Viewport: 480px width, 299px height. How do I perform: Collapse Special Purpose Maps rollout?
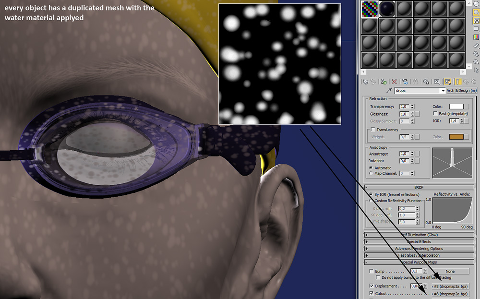click(419, 262)
